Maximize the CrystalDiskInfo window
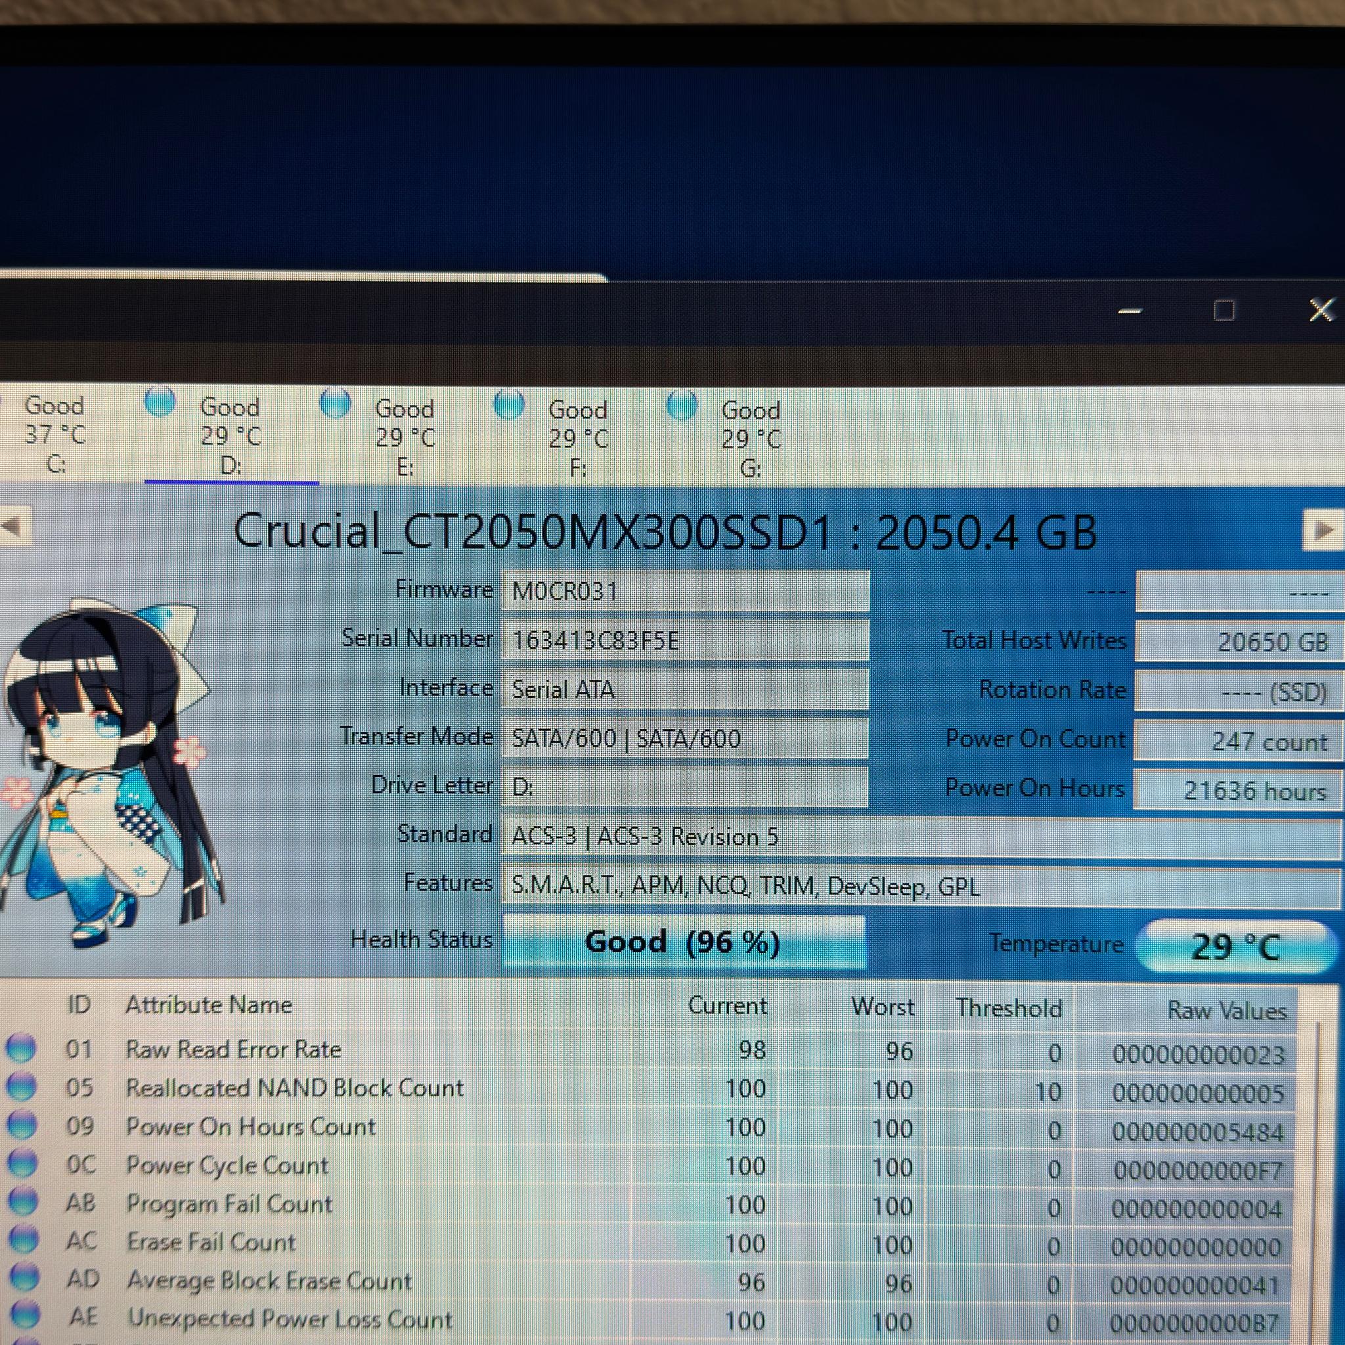The width and height of the screenshot is (1345, 1345). tap(1225, 310)
